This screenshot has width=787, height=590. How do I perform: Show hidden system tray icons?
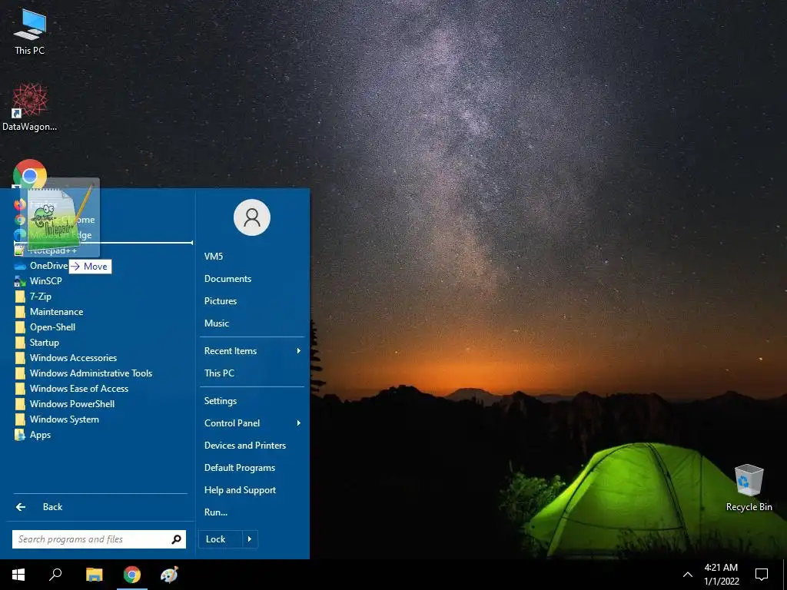688,575
